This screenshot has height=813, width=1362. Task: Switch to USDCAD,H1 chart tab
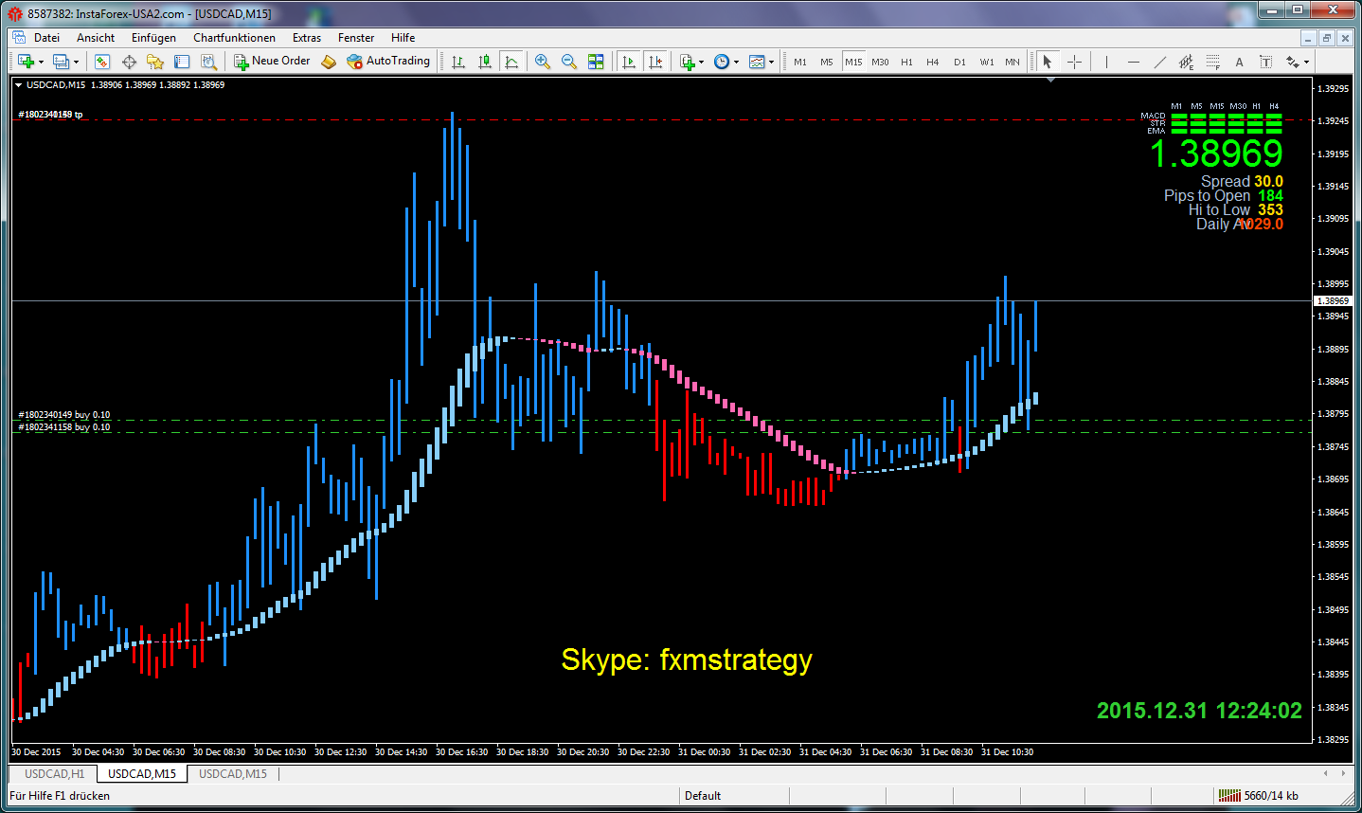54,774
